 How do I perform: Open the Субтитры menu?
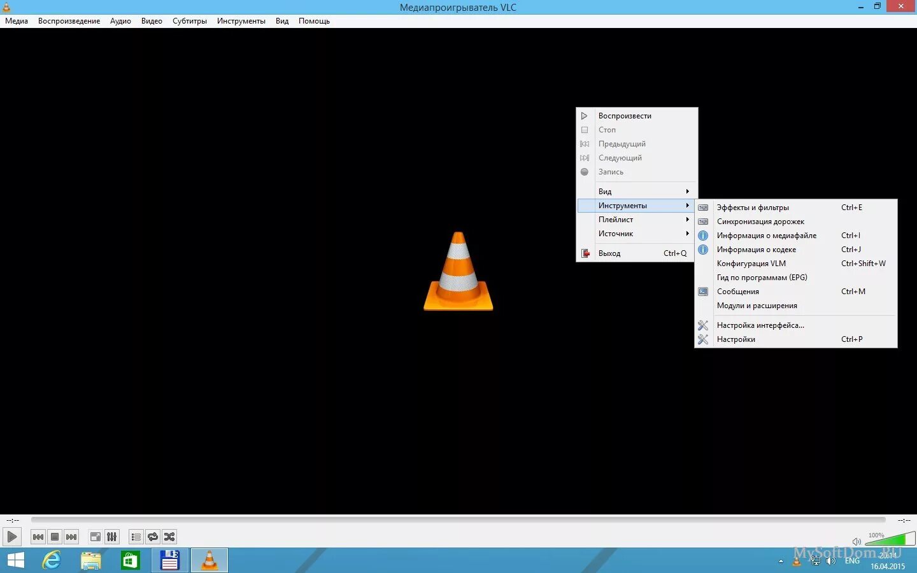190,21
